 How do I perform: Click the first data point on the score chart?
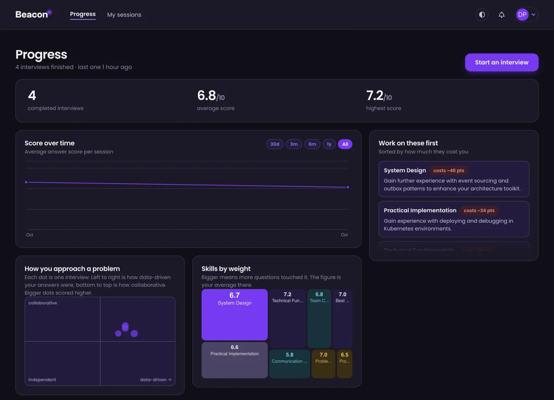26,182
